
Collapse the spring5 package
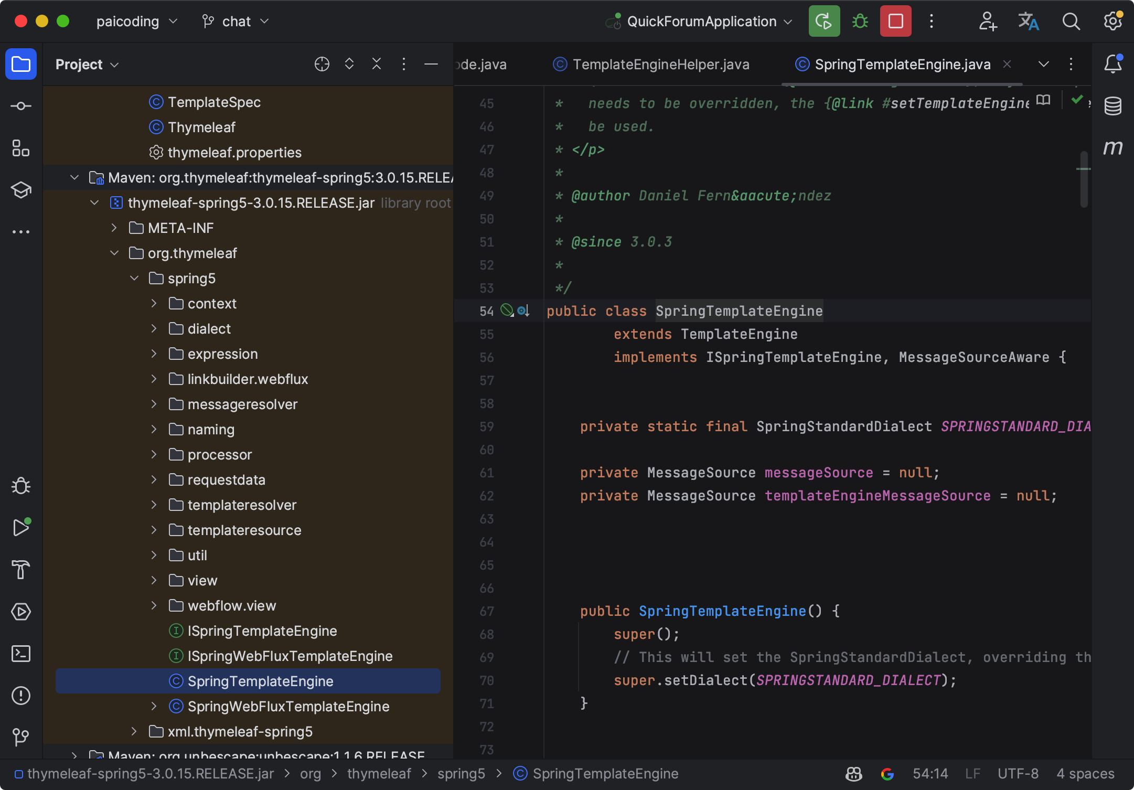134,279
